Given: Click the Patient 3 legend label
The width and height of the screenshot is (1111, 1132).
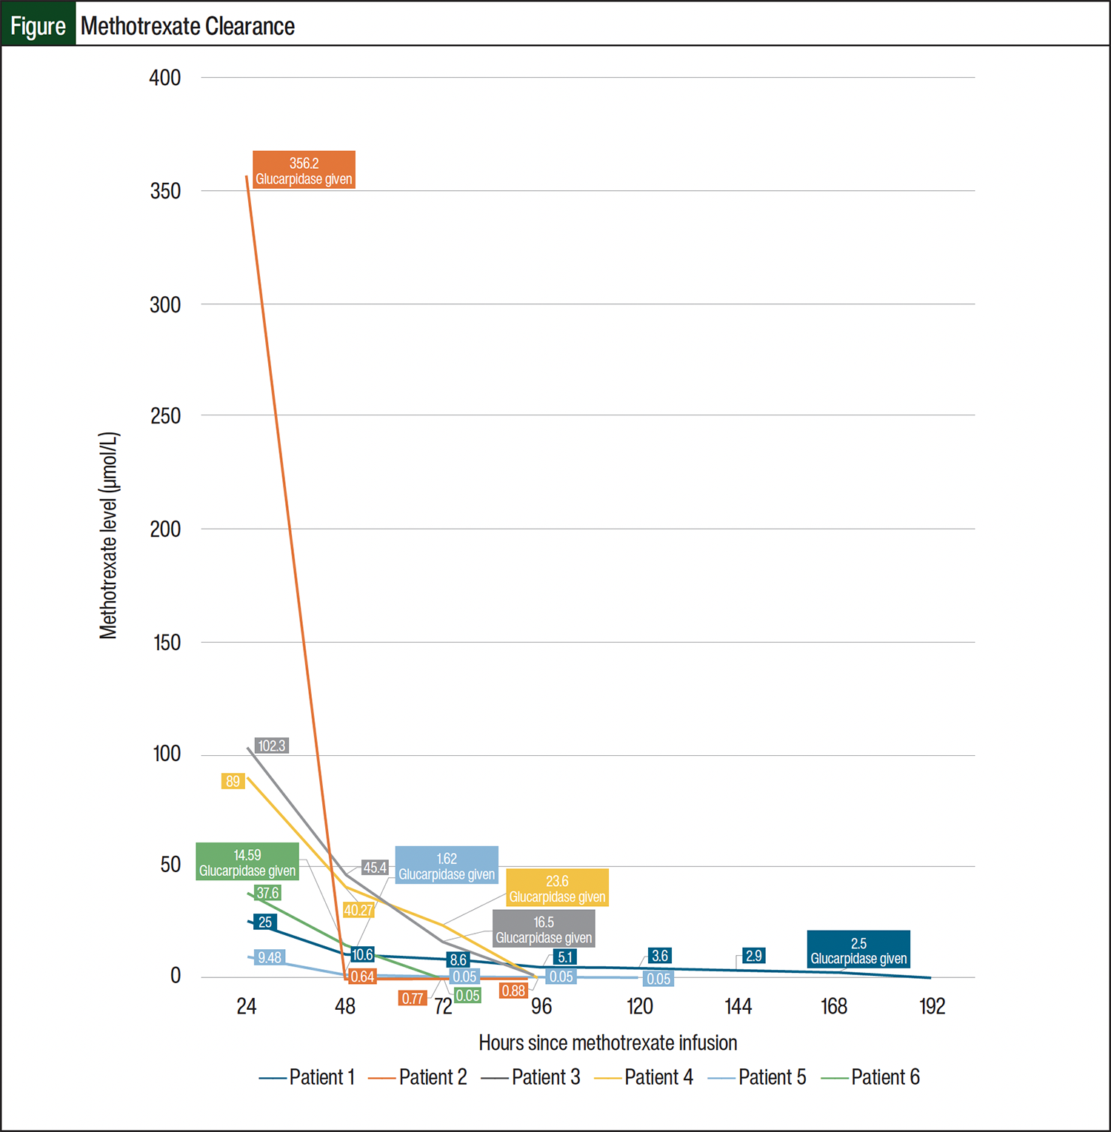Looking at the screenshot, I should click(531, 1077).
